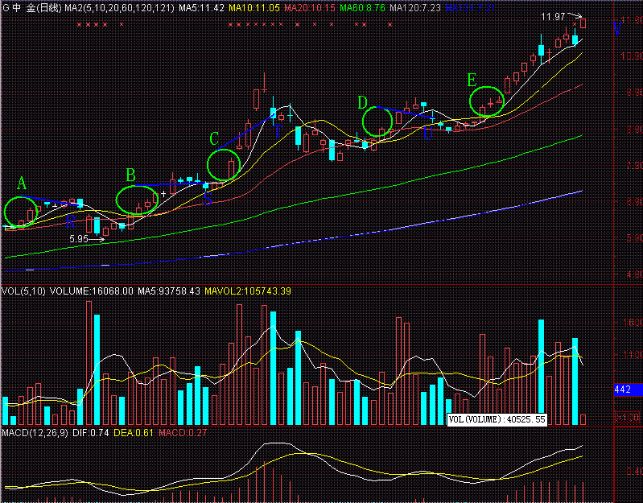Click the MA120:7.23 legend value

pos(414,7)
